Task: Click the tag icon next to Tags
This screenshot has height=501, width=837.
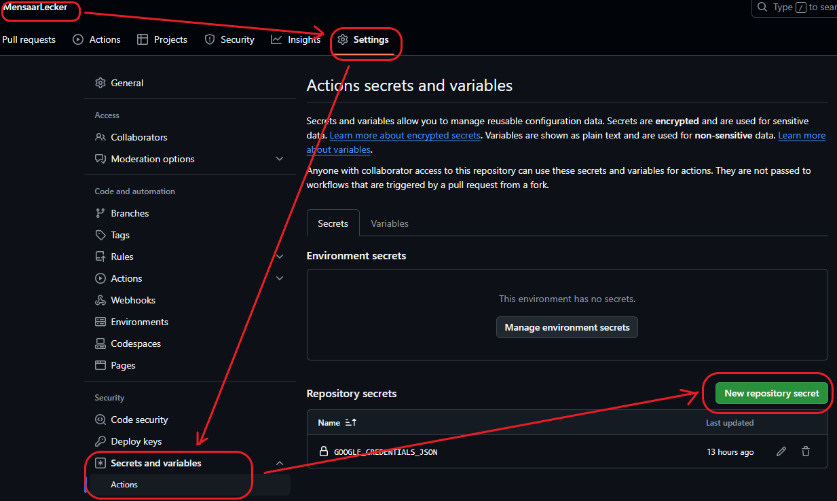Action: click(x=100, y=235)
